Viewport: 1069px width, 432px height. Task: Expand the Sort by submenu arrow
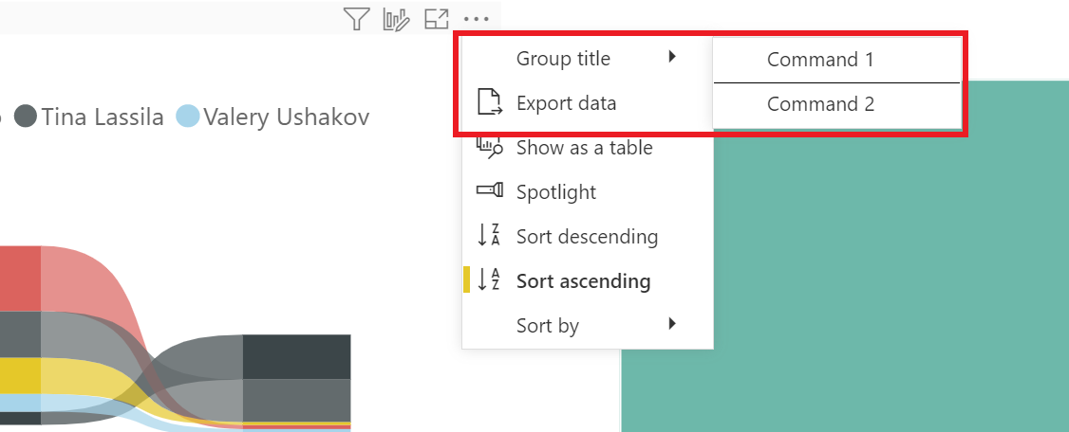point(672,324)
